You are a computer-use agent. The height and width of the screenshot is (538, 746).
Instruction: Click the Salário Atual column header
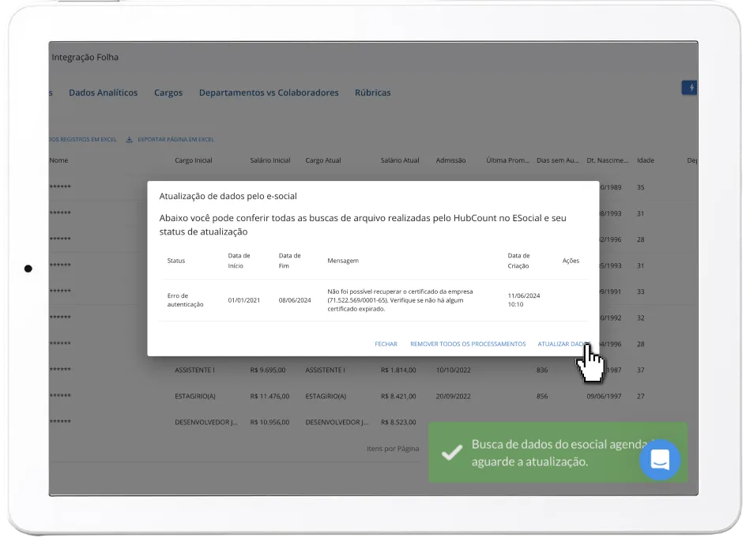pyautogui.click(x=400, y=160)
